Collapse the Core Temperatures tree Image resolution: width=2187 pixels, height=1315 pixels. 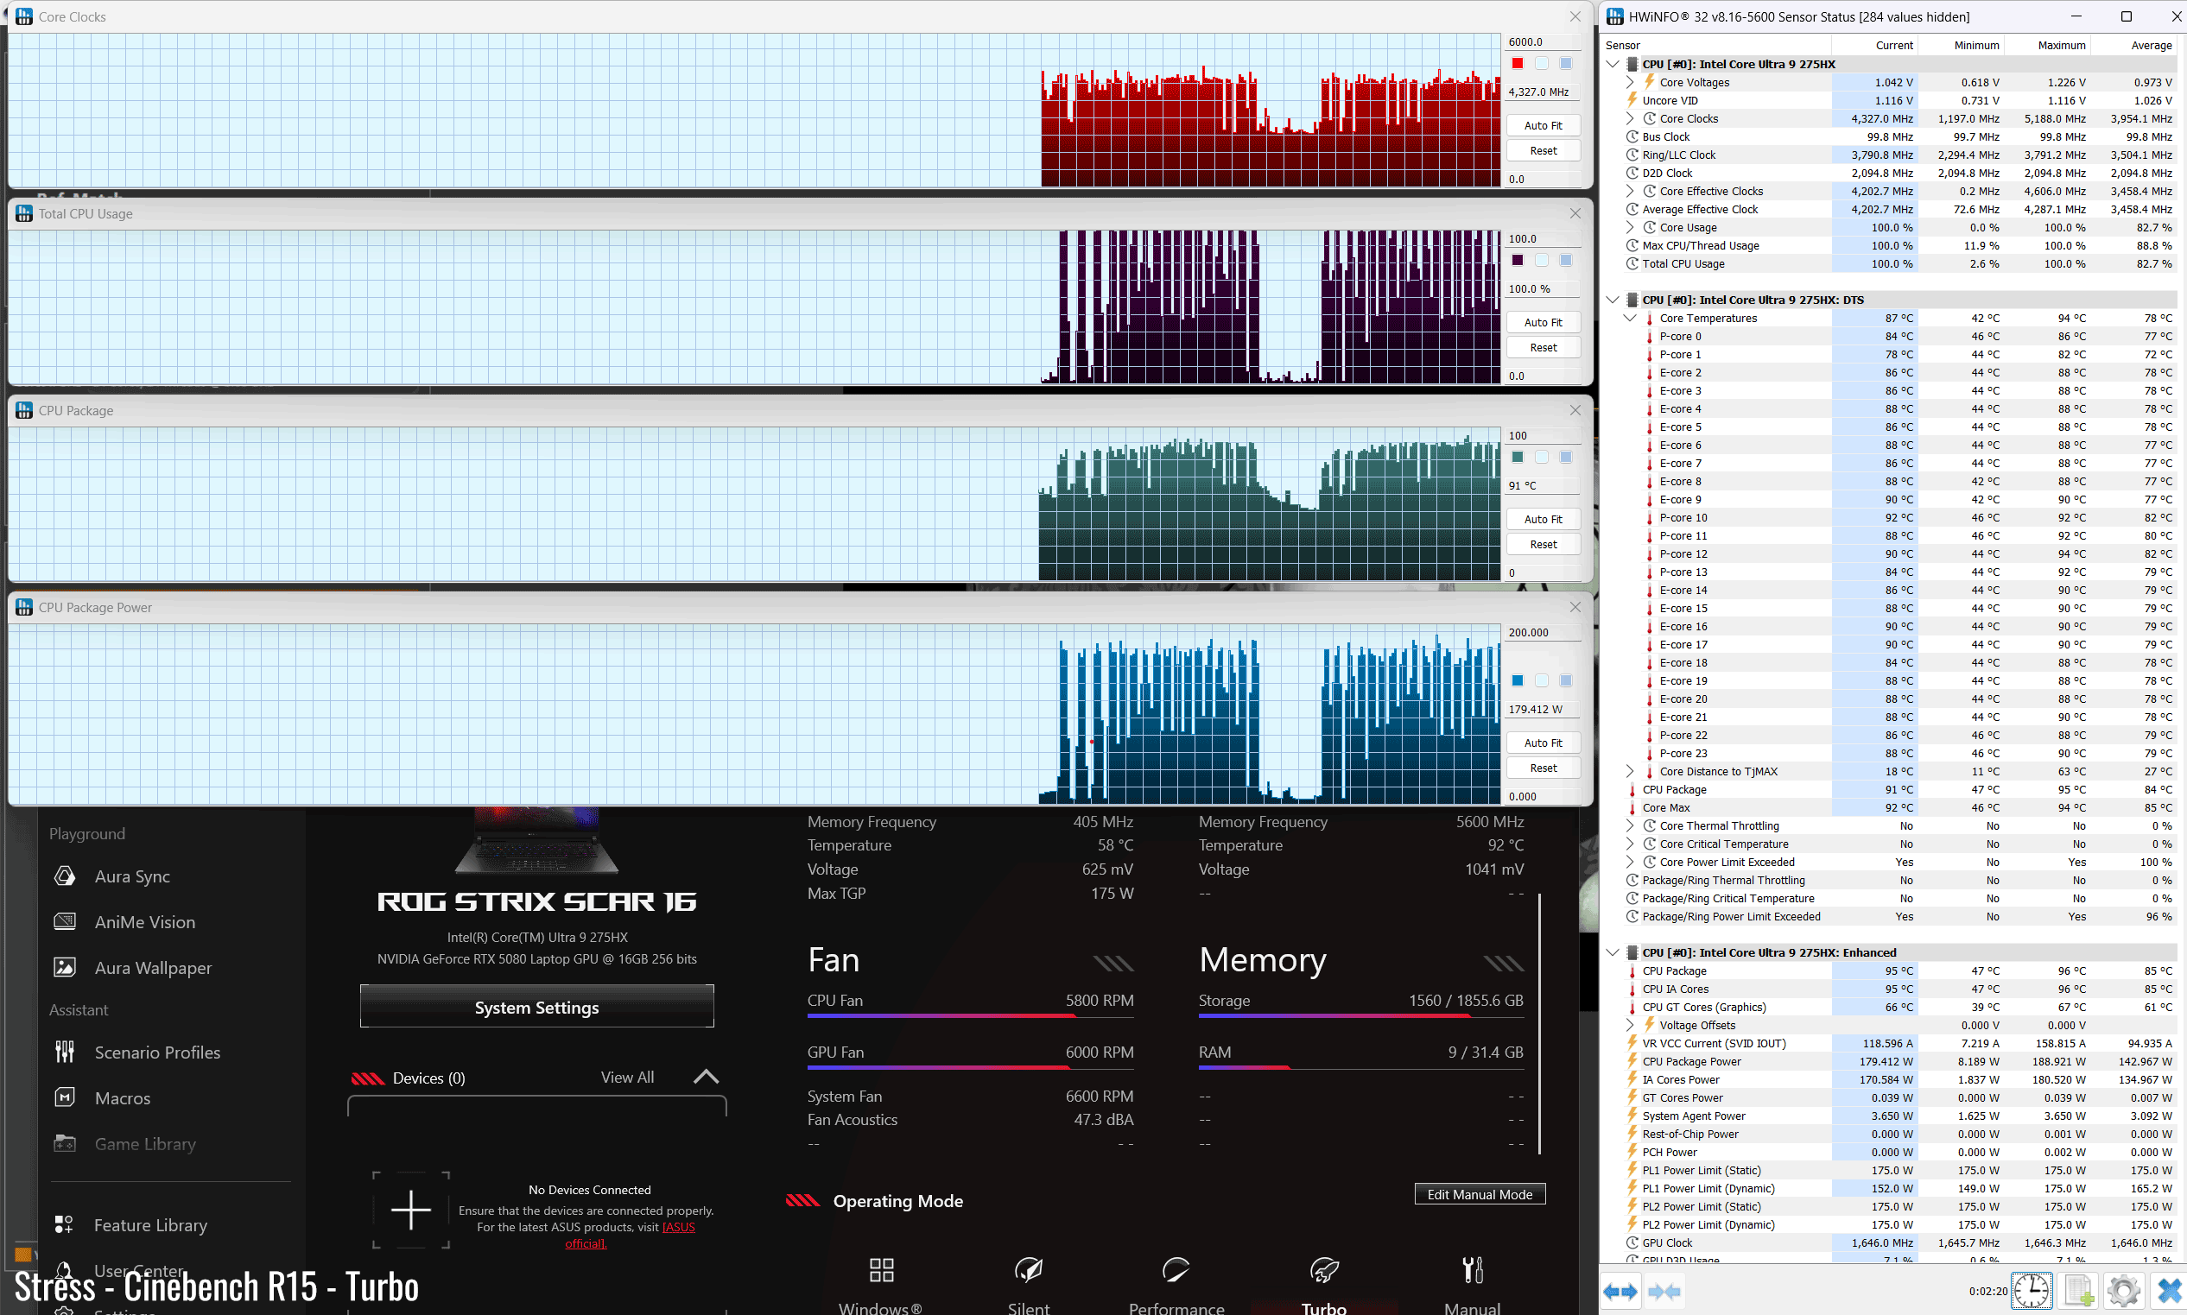1629,317
